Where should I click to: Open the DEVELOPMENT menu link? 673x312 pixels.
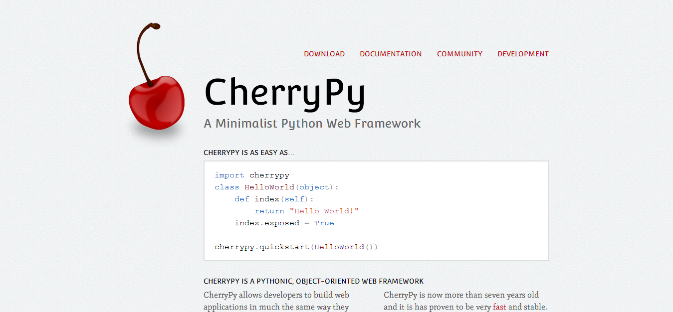click(x=523, y=54)
